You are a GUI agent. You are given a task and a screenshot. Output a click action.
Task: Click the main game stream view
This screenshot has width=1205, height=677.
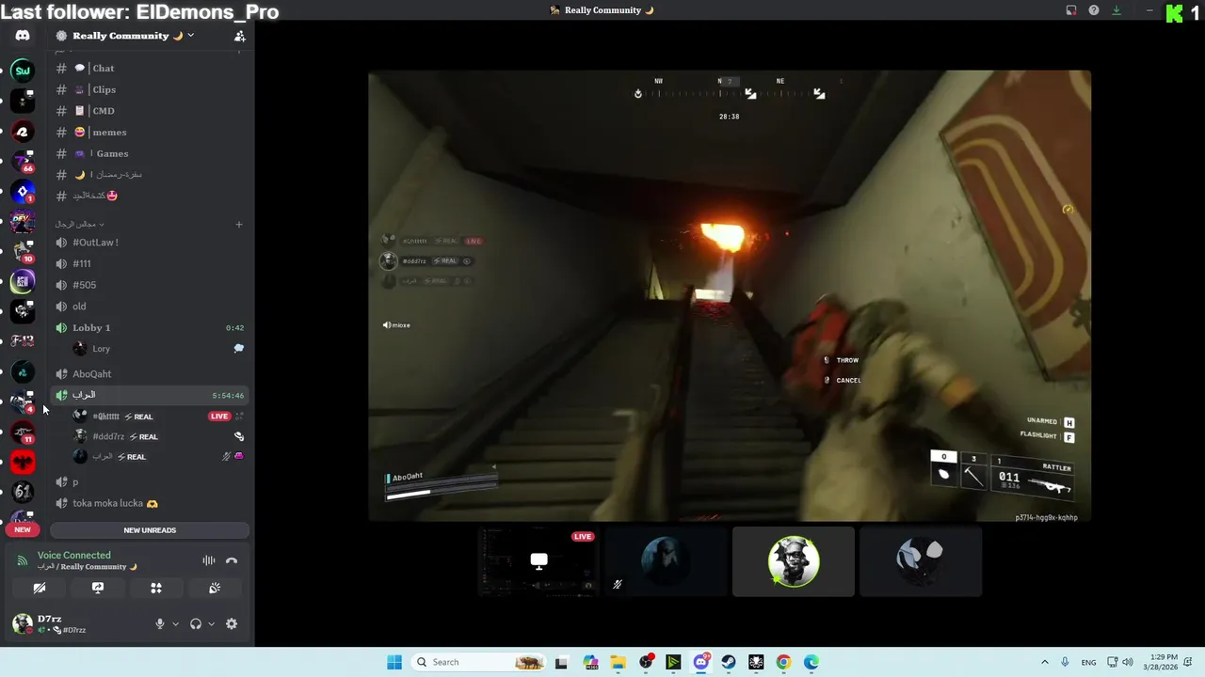(x=730, y=295)
